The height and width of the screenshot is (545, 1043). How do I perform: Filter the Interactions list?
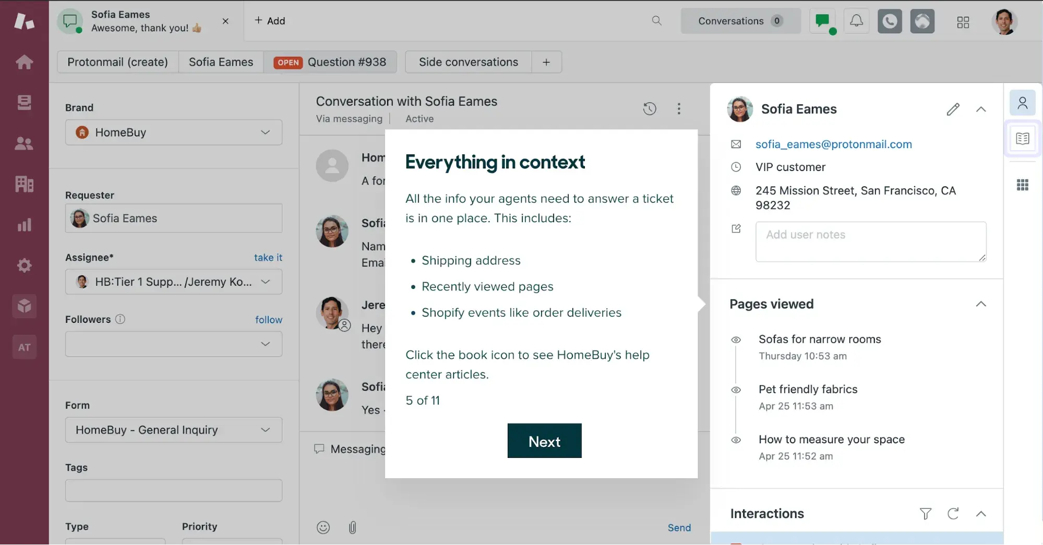925,514
